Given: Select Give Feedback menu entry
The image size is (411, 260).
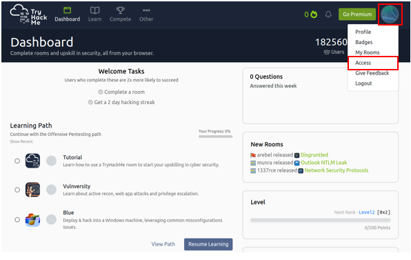Looking at the screenshot, I should [372, 73].
